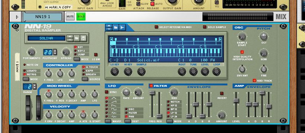305x133 pixels.
Task: Move the amp LEVEL slider
Action: pos(236,101)
